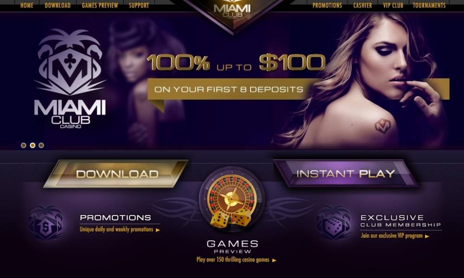Go to the Cashier menu item

pyautogui.click(x=362, y=5)
